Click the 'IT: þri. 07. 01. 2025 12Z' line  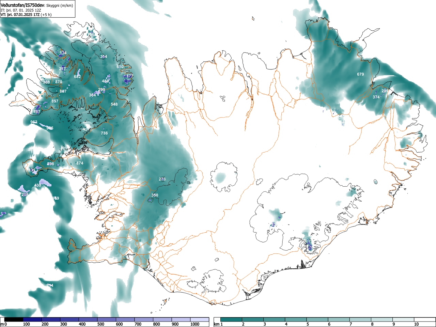[x=21, y=10]
